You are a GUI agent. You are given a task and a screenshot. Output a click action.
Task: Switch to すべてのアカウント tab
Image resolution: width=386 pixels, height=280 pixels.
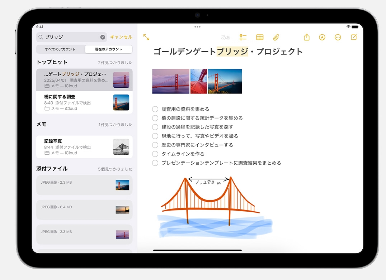pos(60,49)
